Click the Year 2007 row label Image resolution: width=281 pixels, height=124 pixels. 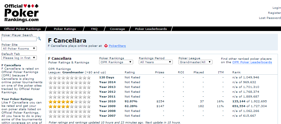tap(107, 116)
